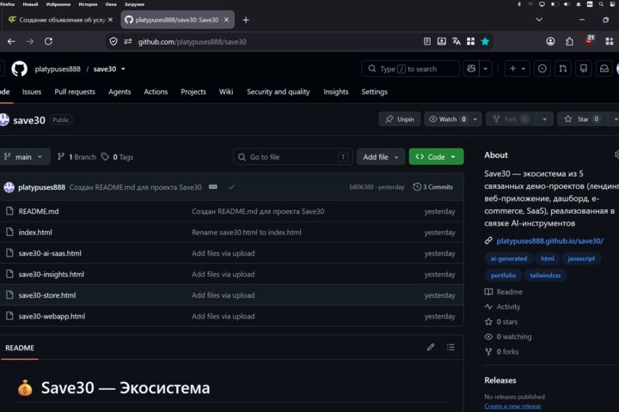619x412 pixels.
Task: Click the repositories icon in GitHub header
Action: tap(584, 69)
